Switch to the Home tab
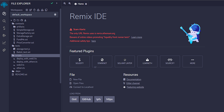The width and height of the screenshot is (224, 112). coord(81,4)
